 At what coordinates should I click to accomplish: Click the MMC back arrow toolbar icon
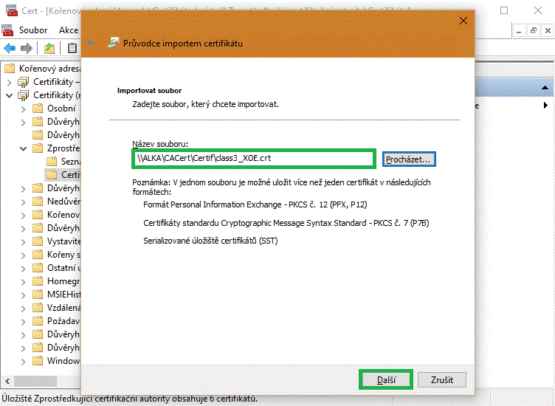10,49
